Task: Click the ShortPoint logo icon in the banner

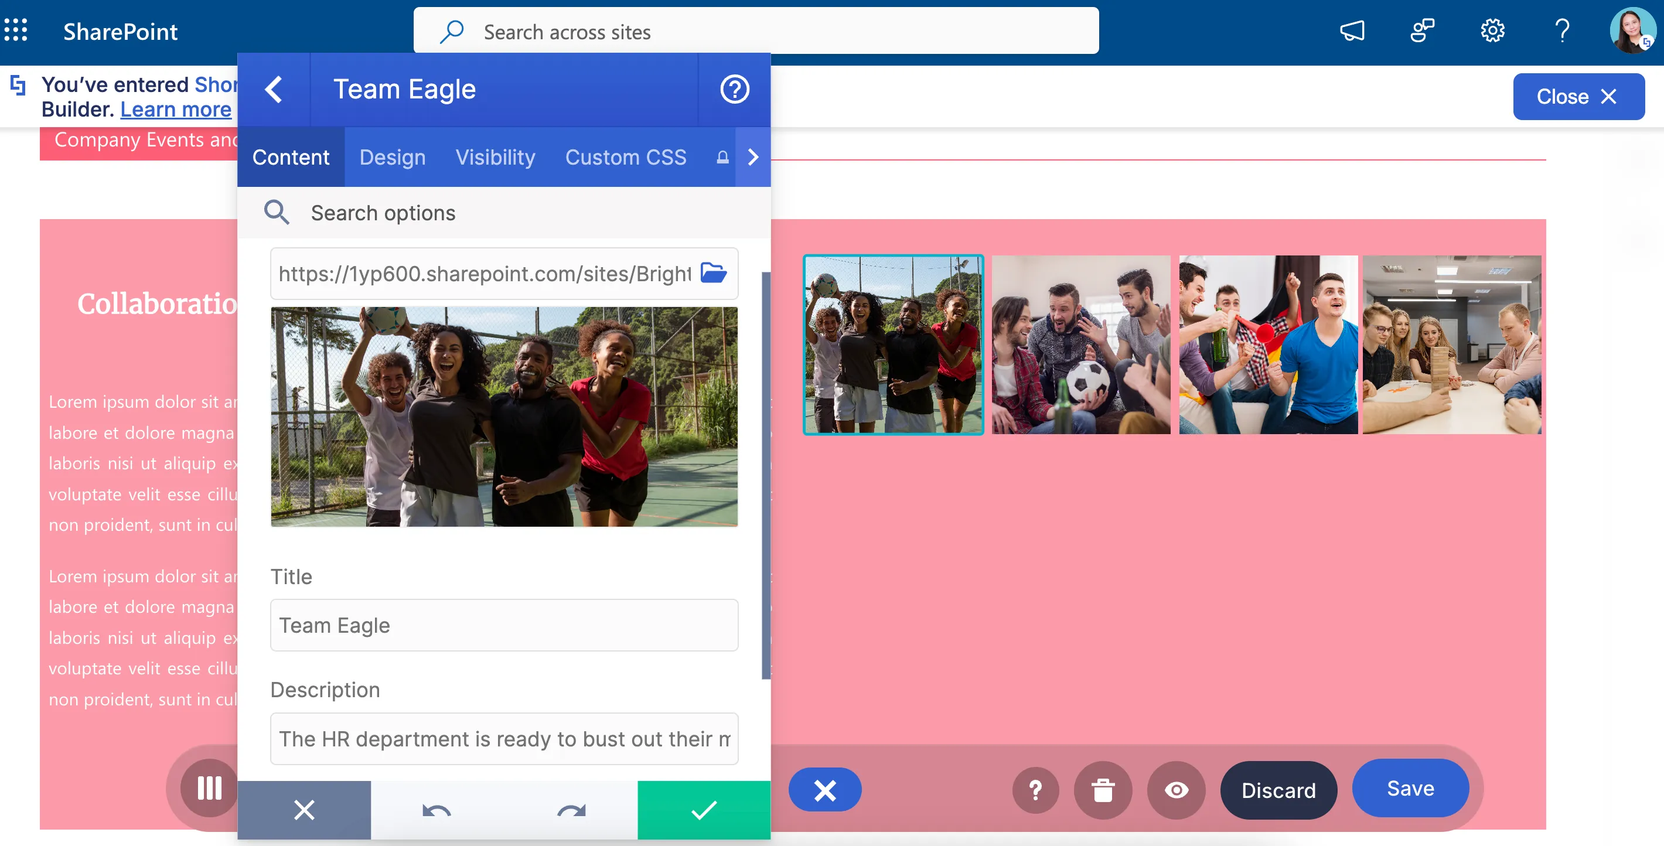Action: point(18,84)
